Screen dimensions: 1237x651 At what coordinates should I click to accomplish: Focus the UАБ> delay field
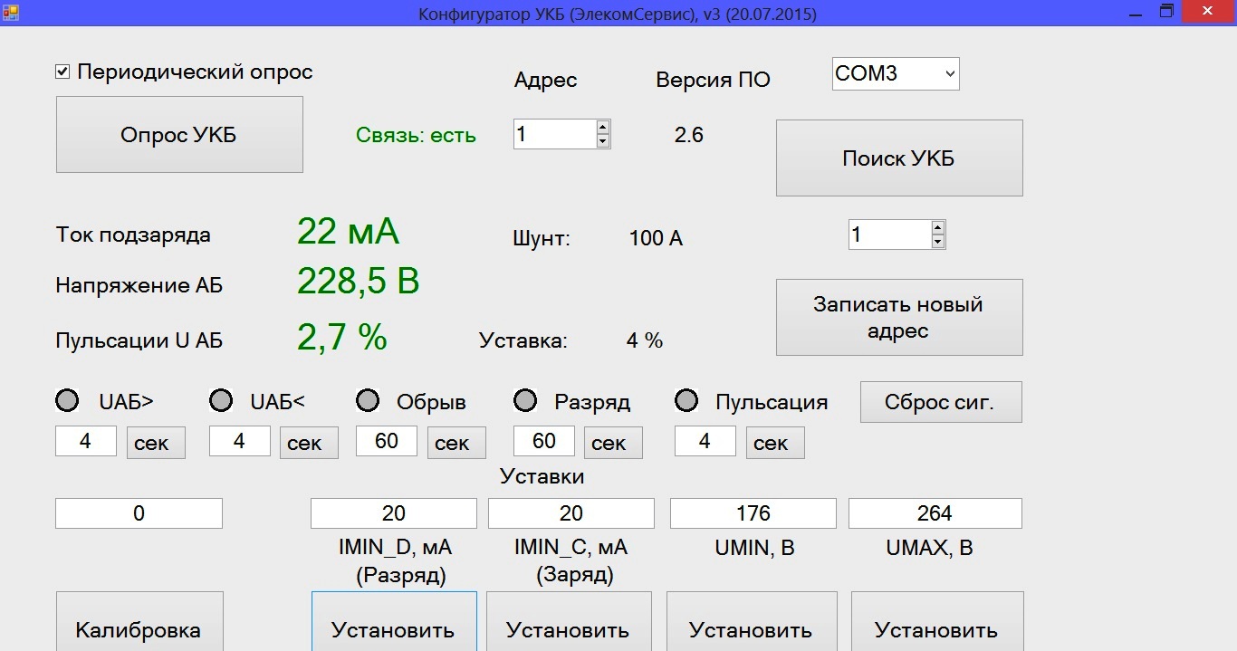[86, 441]
